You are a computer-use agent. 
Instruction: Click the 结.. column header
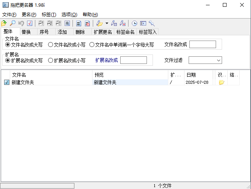click(x=234, y=75)
